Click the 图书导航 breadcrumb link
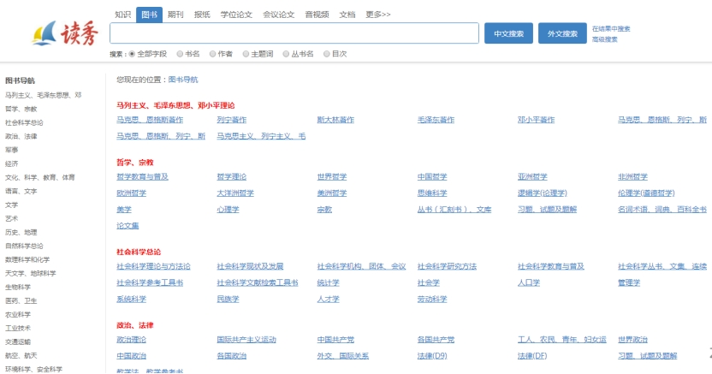The image size is (712, 374). point(182,79)
